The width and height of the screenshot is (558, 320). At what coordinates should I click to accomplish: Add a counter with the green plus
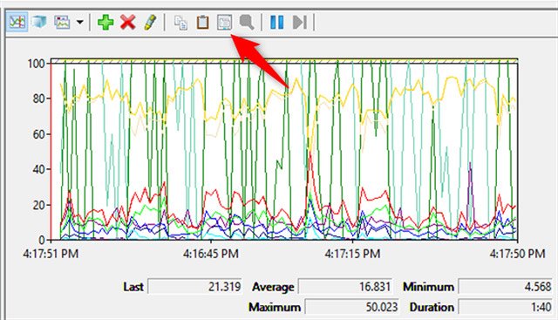click(105, 22)
